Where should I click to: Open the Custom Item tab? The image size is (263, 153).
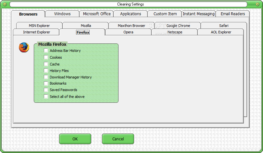(x=165, y=14)
